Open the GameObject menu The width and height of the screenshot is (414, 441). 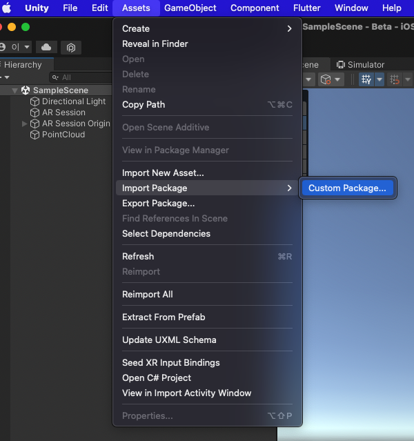point(190,8)
